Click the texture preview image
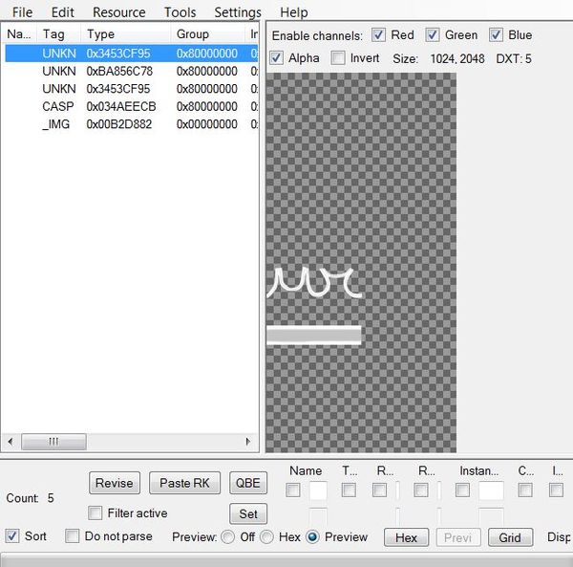Viewport: 573px width, 567px height. 361,262
